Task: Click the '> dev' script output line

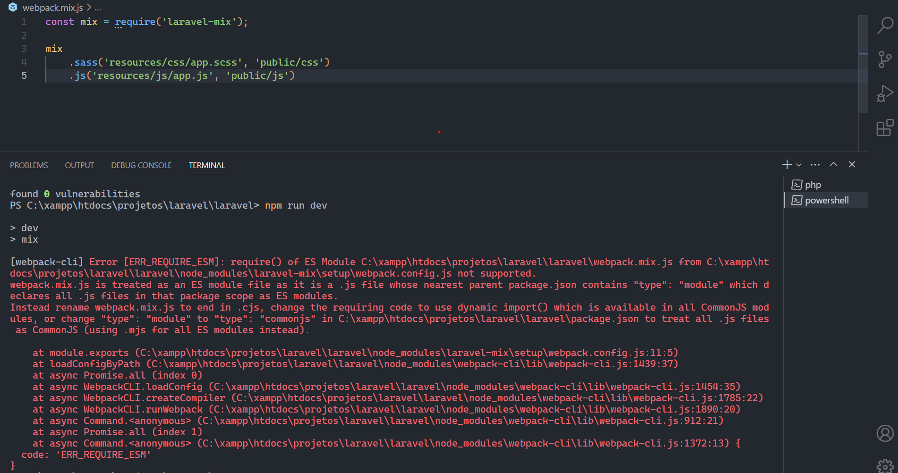Action: [x=24, y=228]
